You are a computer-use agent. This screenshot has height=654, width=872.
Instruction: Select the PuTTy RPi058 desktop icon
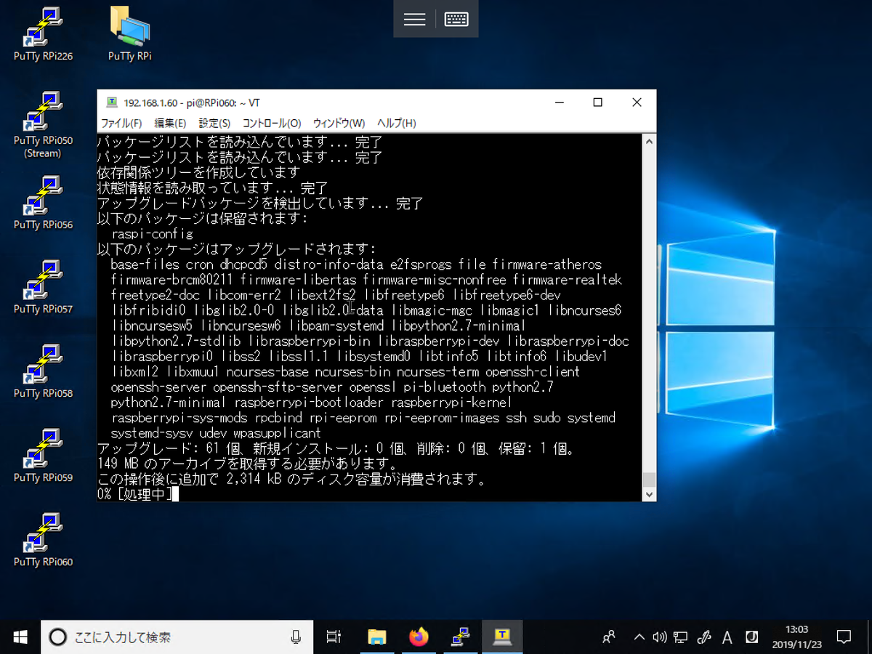pyautogui.click(x=43, y=371)
